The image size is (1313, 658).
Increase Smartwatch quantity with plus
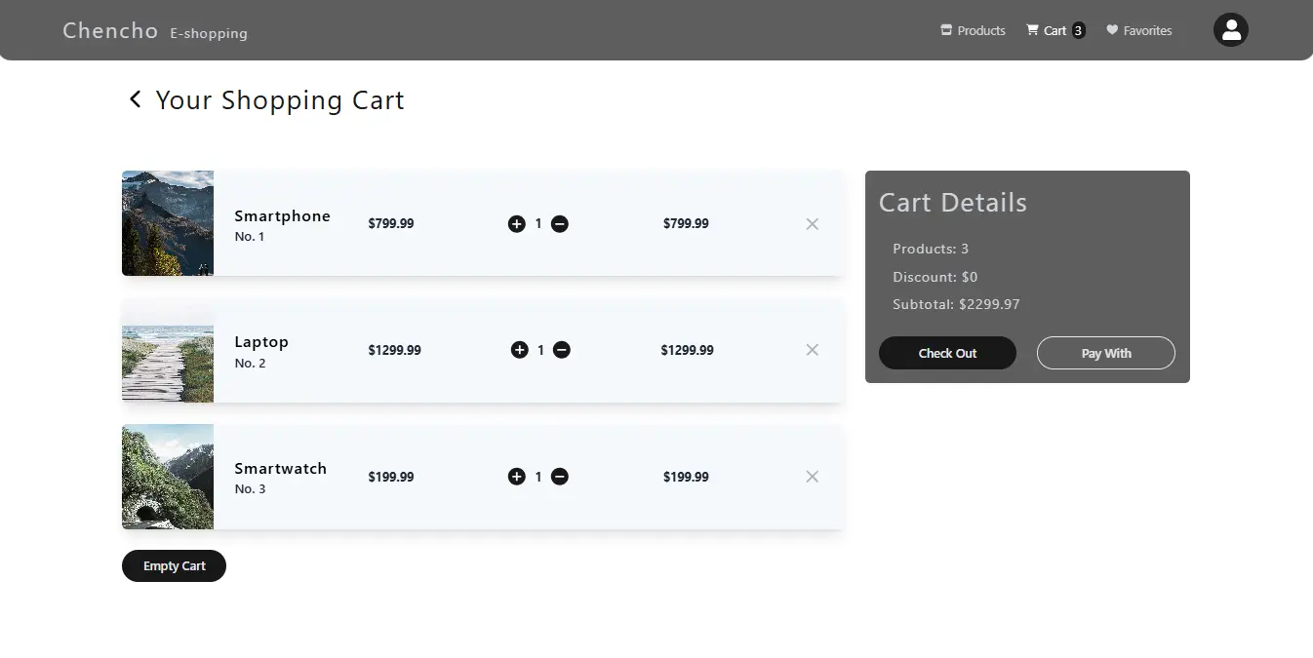[517, 477]
